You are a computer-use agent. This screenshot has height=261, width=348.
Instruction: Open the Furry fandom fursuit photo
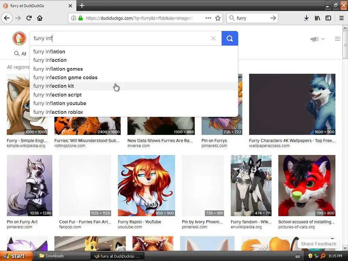[x=251, y=186]
